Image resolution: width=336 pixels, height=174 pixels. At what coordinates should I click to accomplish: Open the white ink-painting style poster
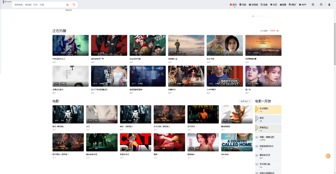pyautogui.click(x=71, y=76)
